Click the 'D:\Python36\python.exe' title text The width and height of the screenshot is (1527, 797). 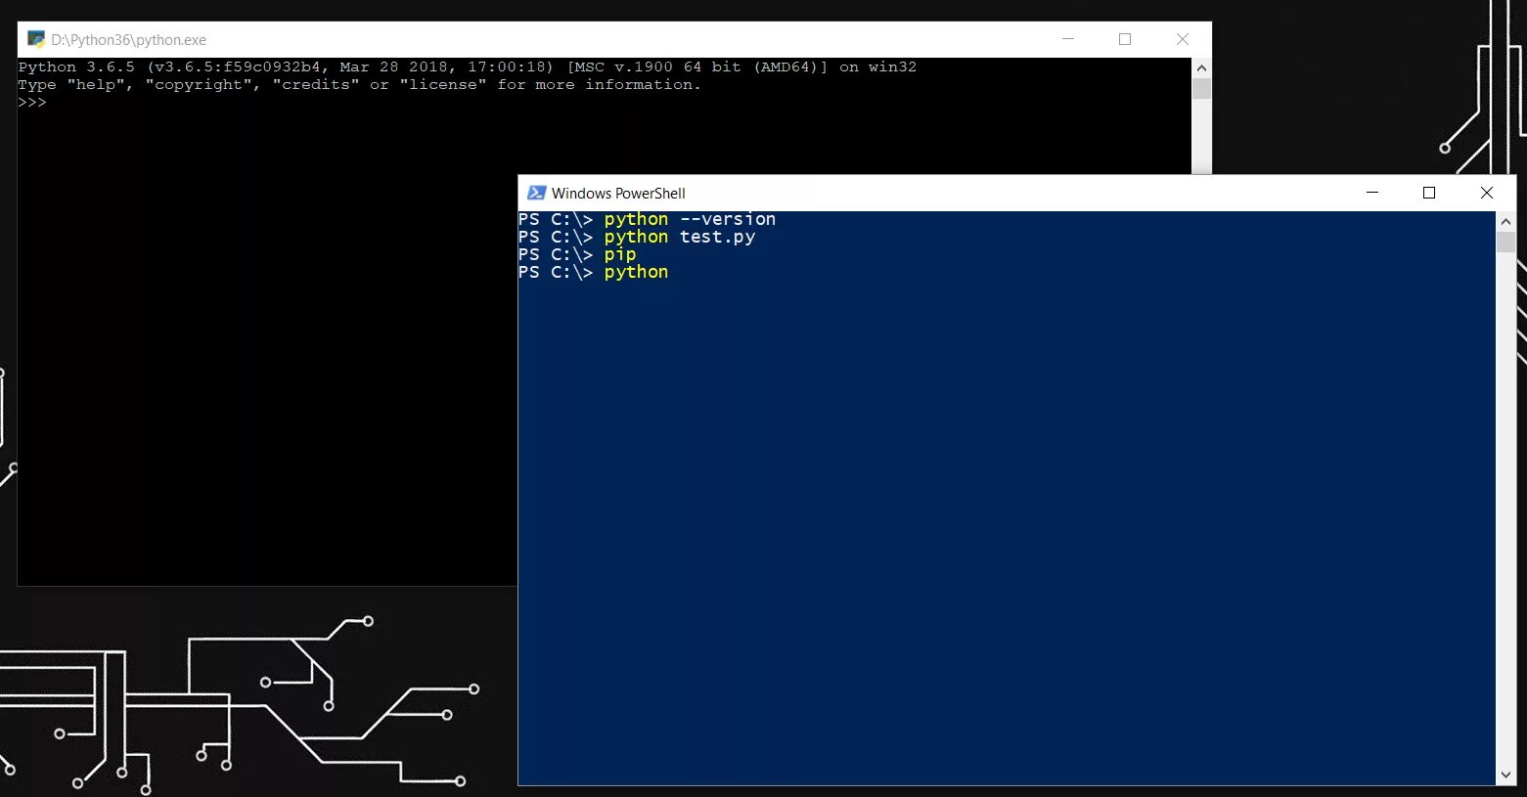[x=129, y=40]
